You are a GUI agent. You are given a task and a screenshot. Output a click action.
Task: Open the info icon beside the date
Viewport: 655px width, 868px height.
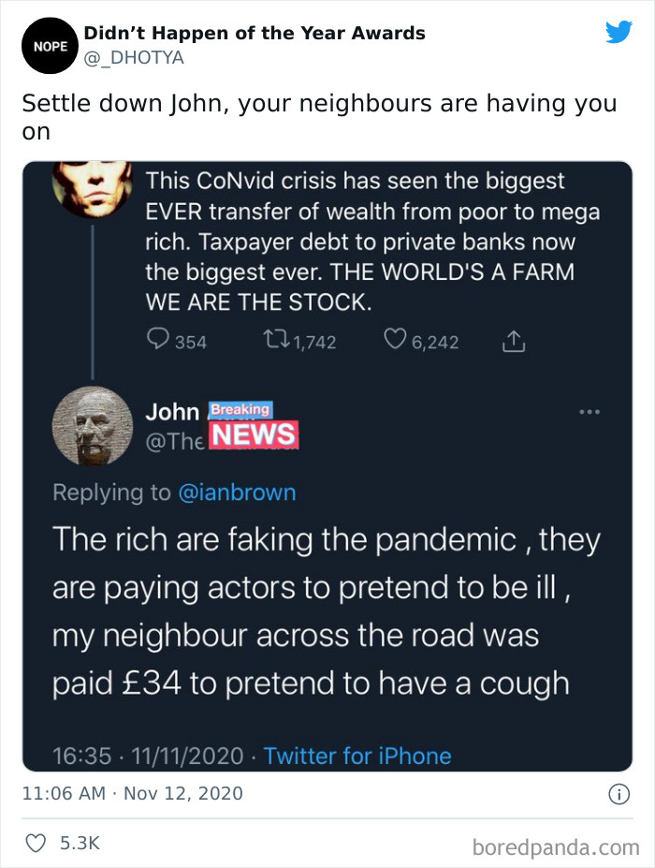click(x=619, y=794)
